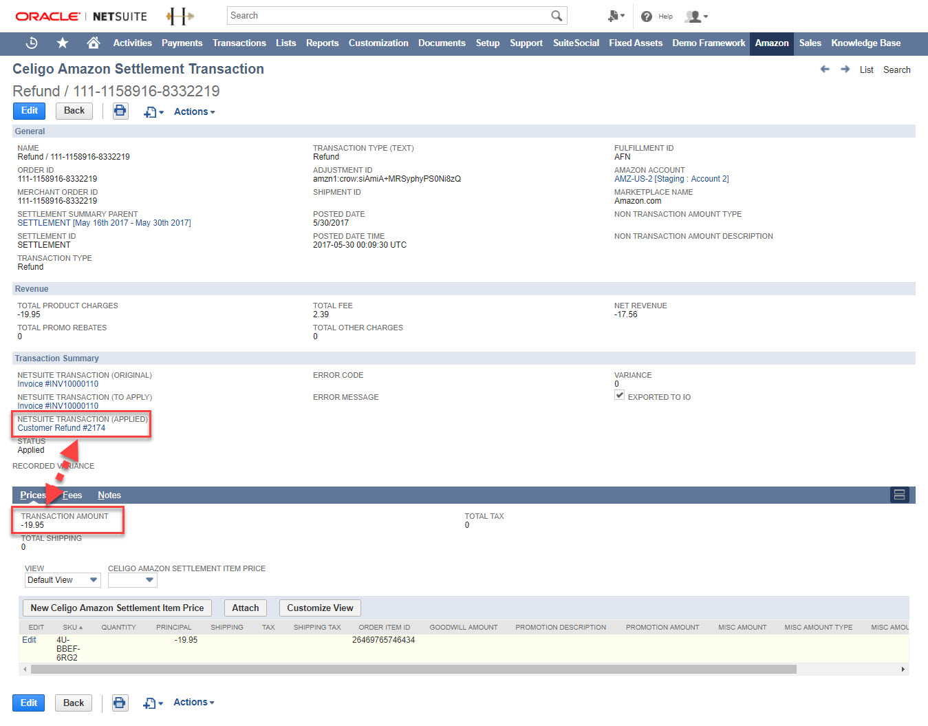Open bottom New record document icon

click(x=153, y=703)
